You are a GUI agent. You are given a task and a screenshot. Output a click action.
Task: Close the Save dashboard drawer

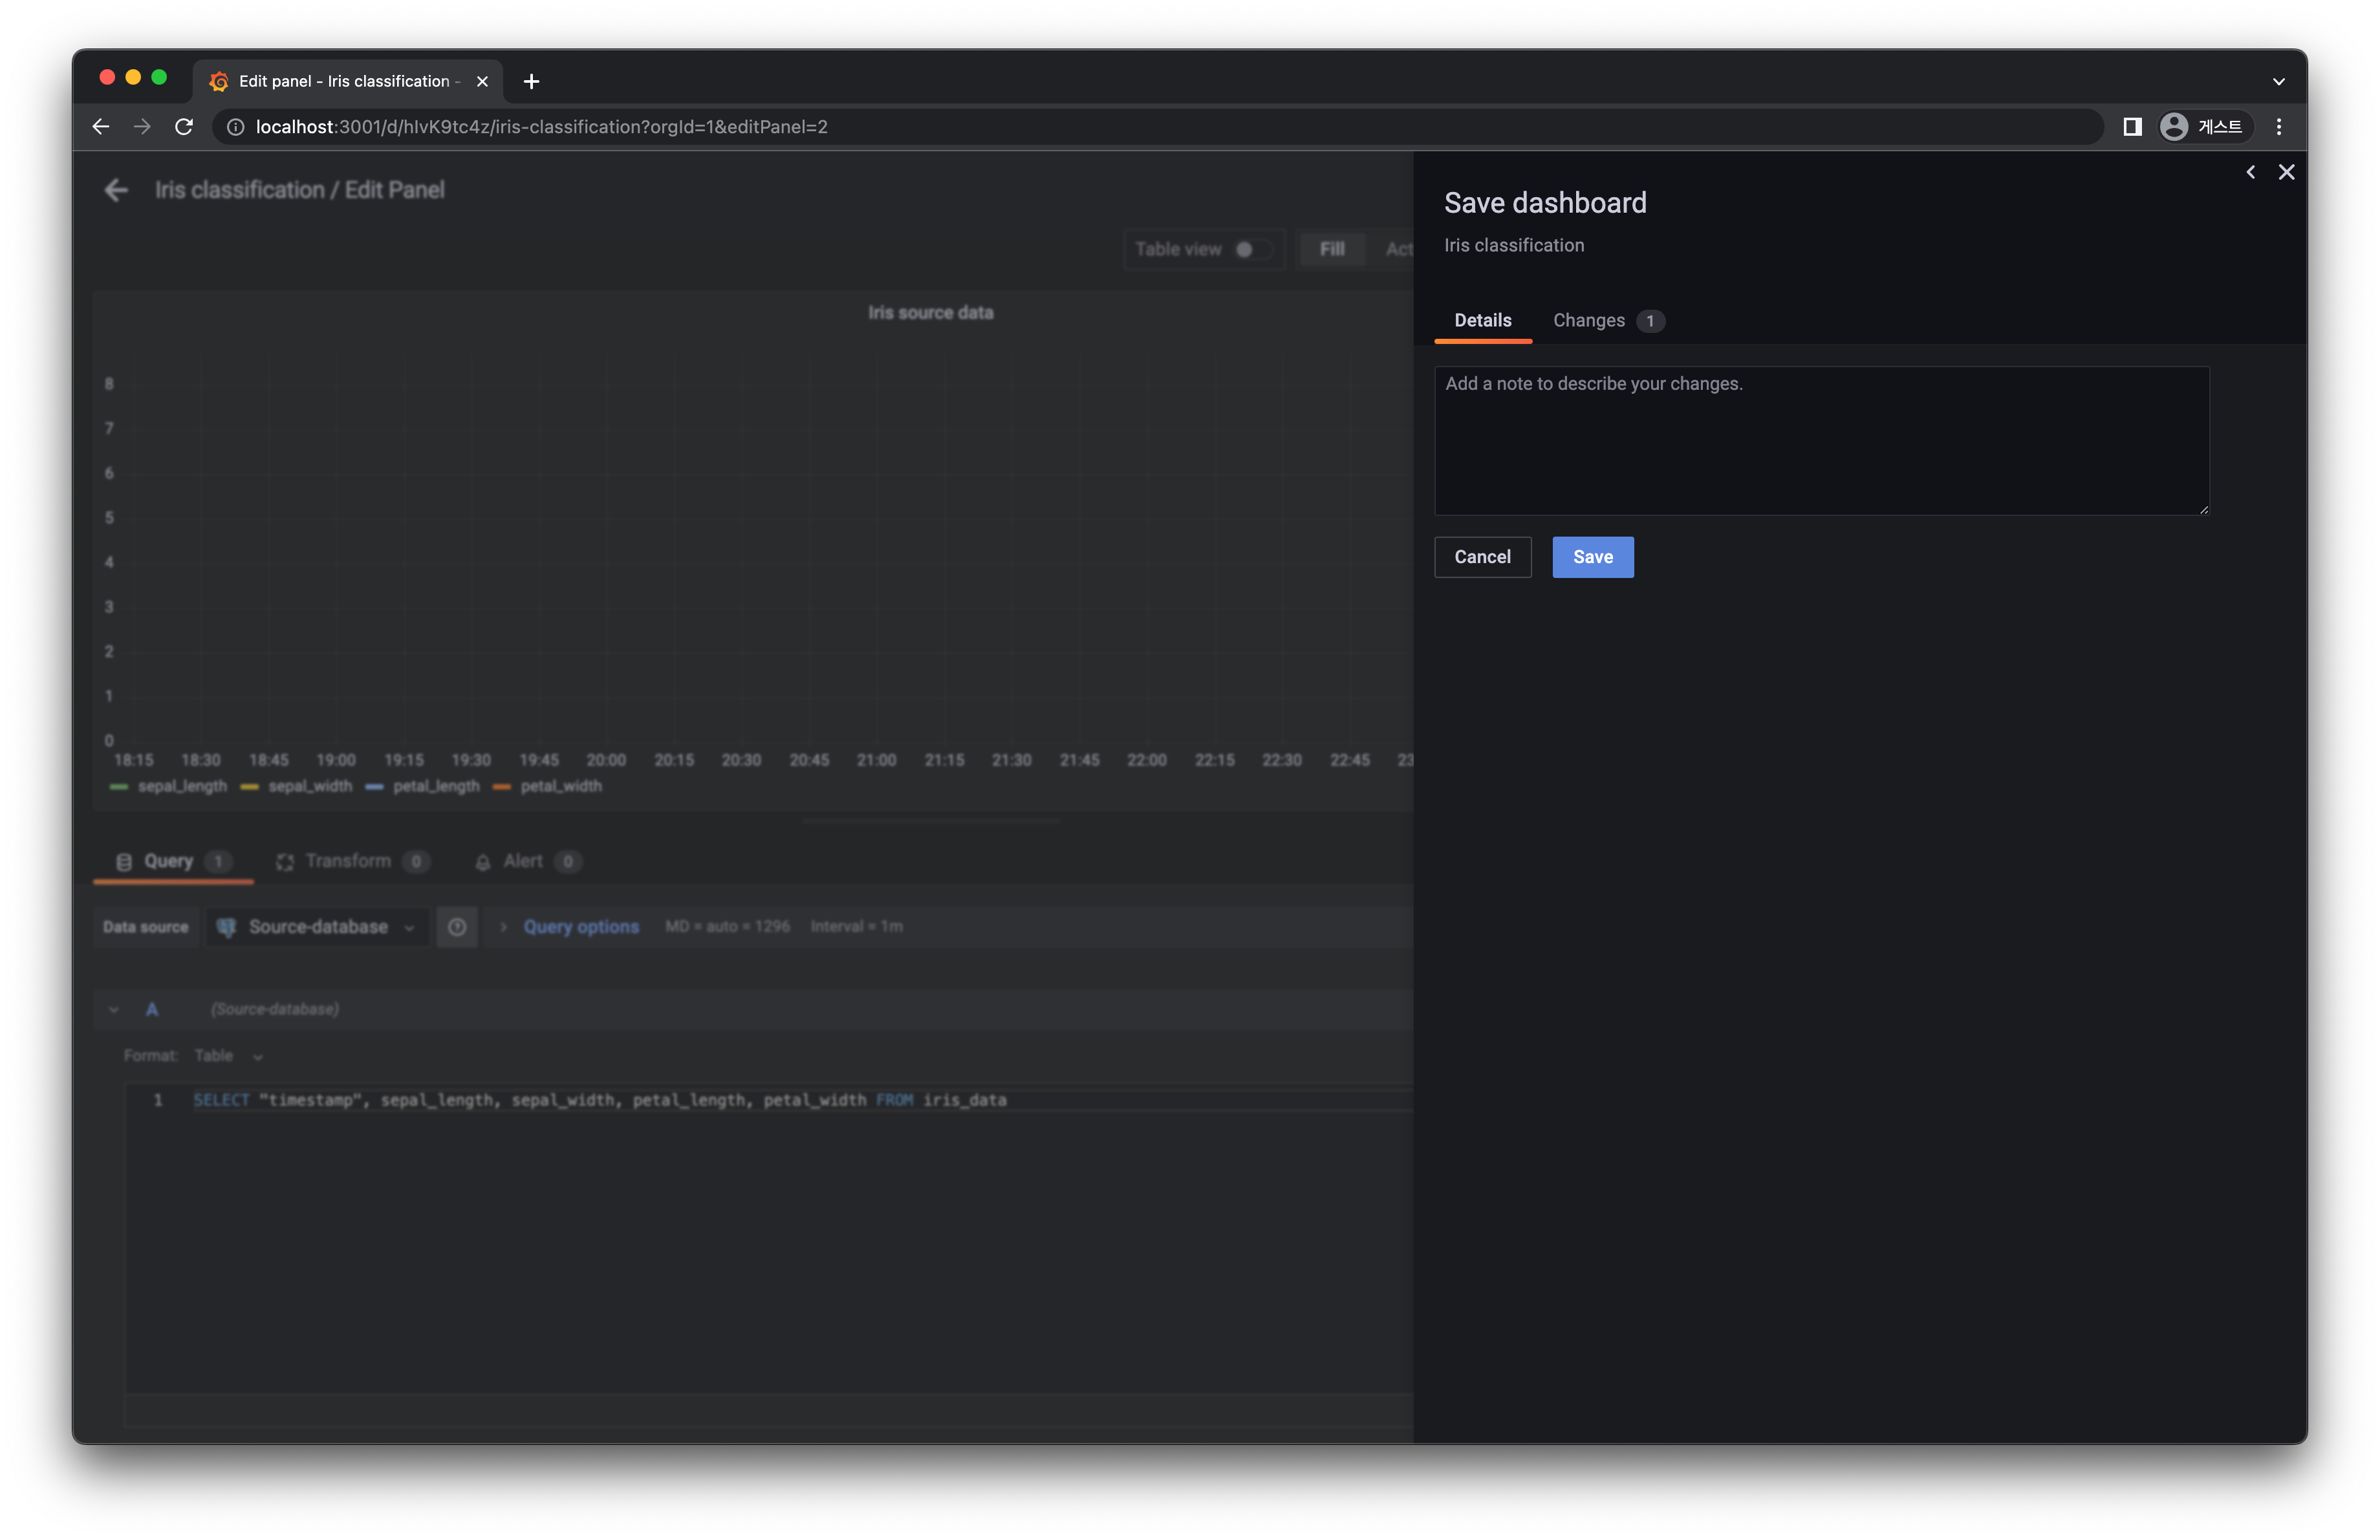2286,172
